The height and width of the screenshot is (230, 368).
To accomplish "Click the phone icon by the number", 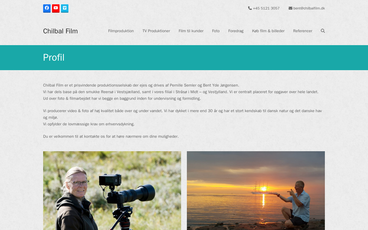I will point(250,8).
